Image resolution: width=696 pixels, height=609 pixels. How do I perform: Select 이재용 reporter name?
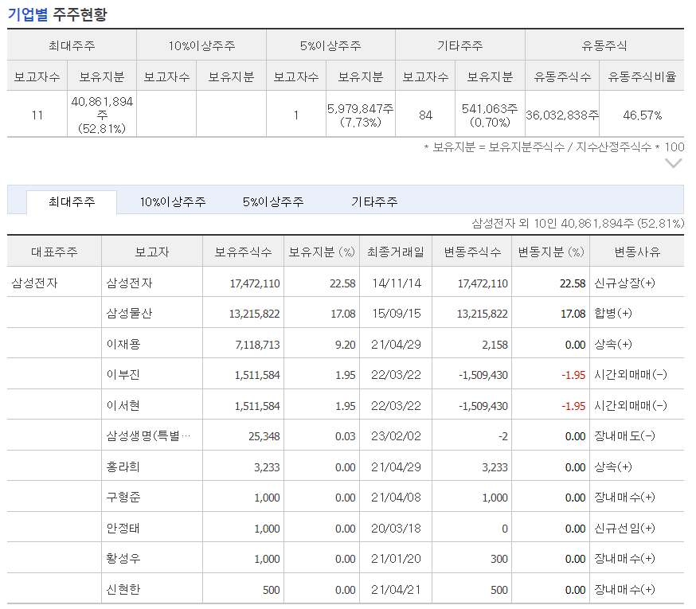(123, 345)
